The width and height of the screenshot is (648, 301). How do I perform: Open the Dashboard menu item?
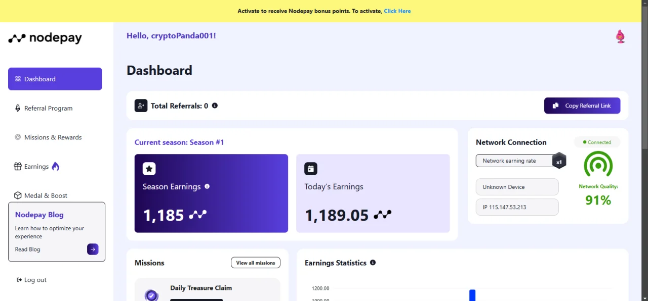(x=55, y=79)
